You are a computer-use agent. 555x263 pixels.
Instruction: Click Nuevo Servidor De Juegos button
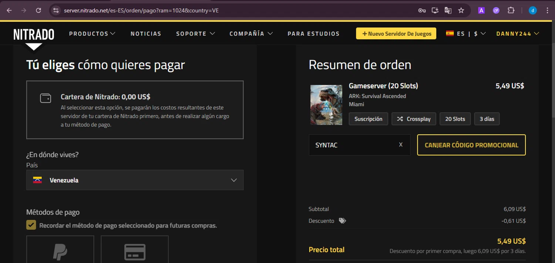click(x=396, y=34)
